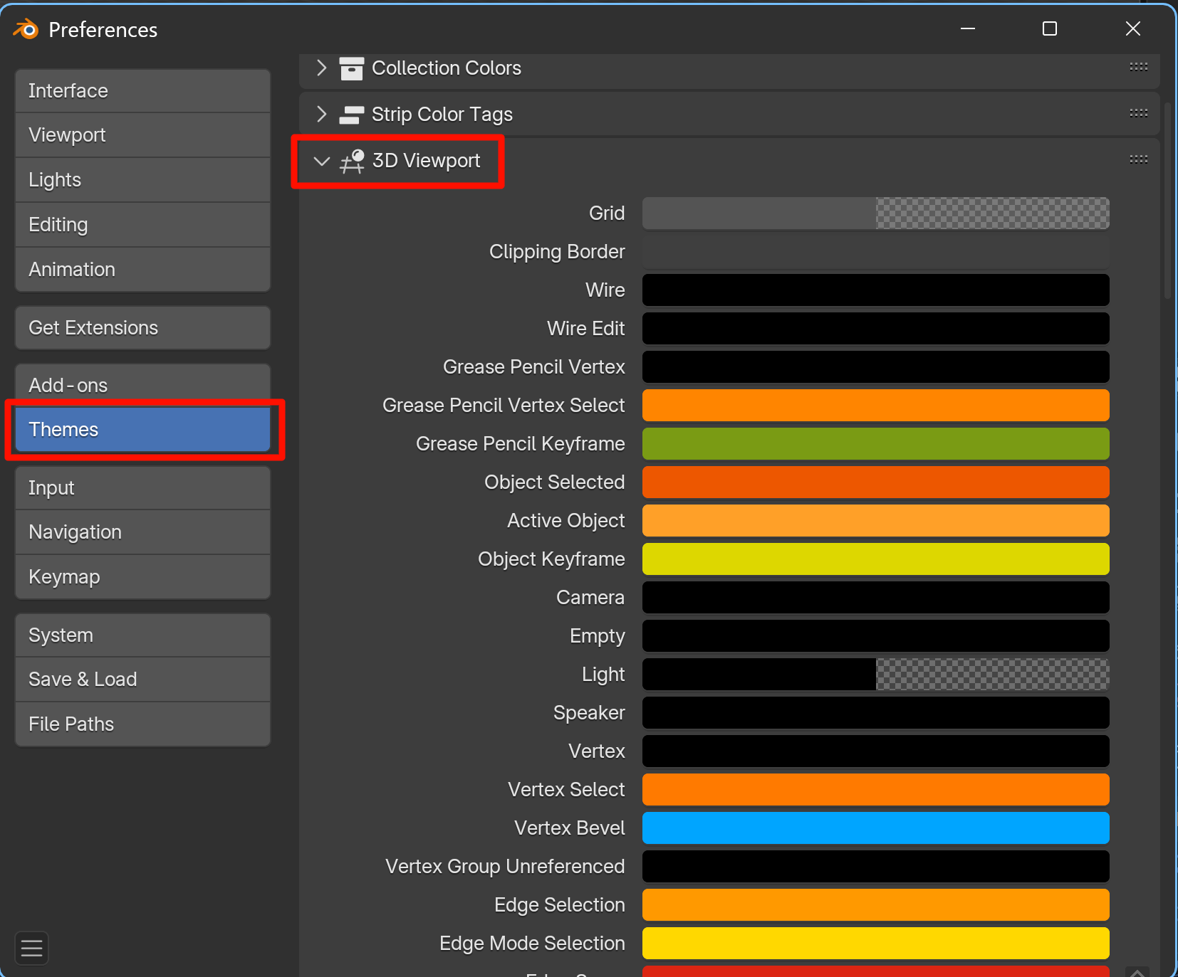Screen dimensions: 1178x977
Task: Edit the Object Selected color
Action: point(875,482)
